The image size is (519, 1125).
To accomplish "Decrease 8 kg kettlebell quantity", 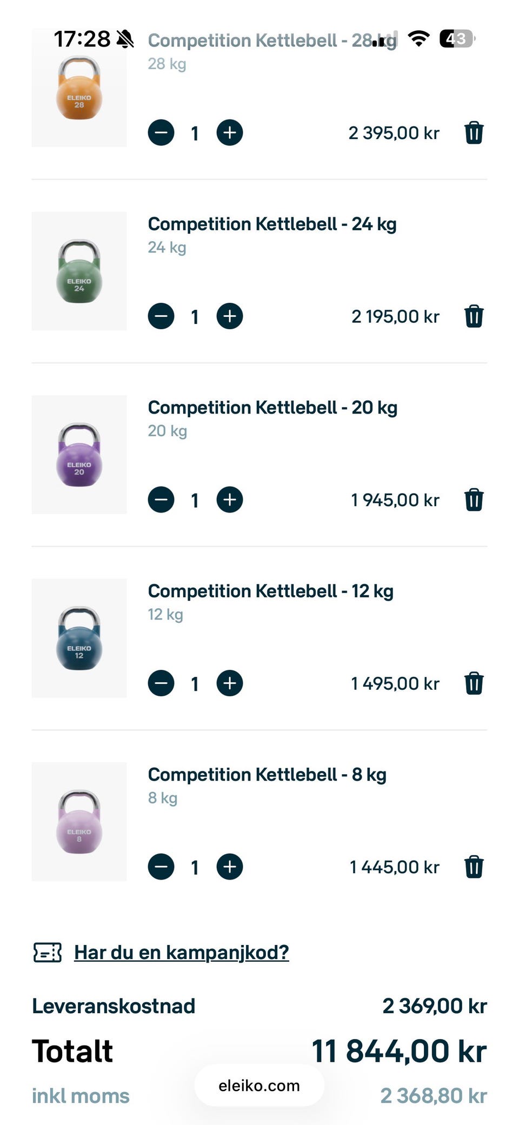I will [x=161, y=867].
